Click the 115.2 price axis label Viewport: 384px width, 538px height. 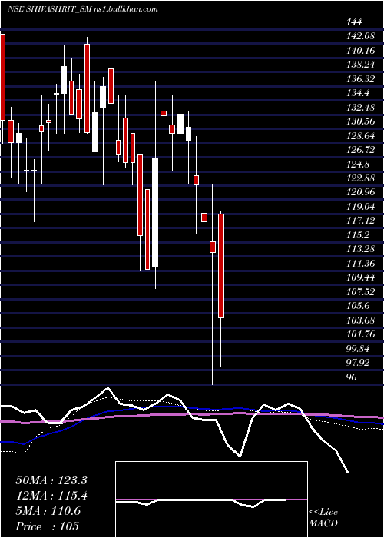[x=358, y=234]
